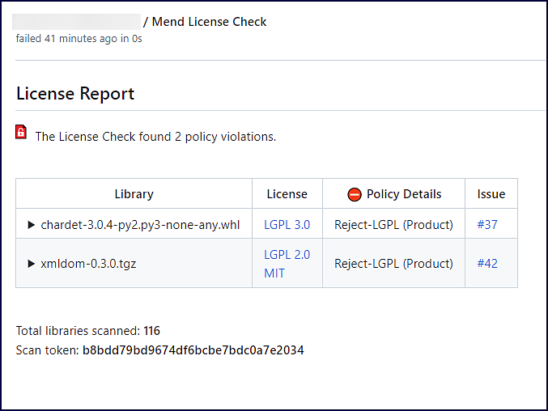Click the Library column header
Viewport: 548px width, 411px height.
[x=134, y=194]
